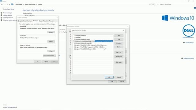Open Device Manager link in sidebar
The image size is (196, 110).
point(7,13)
